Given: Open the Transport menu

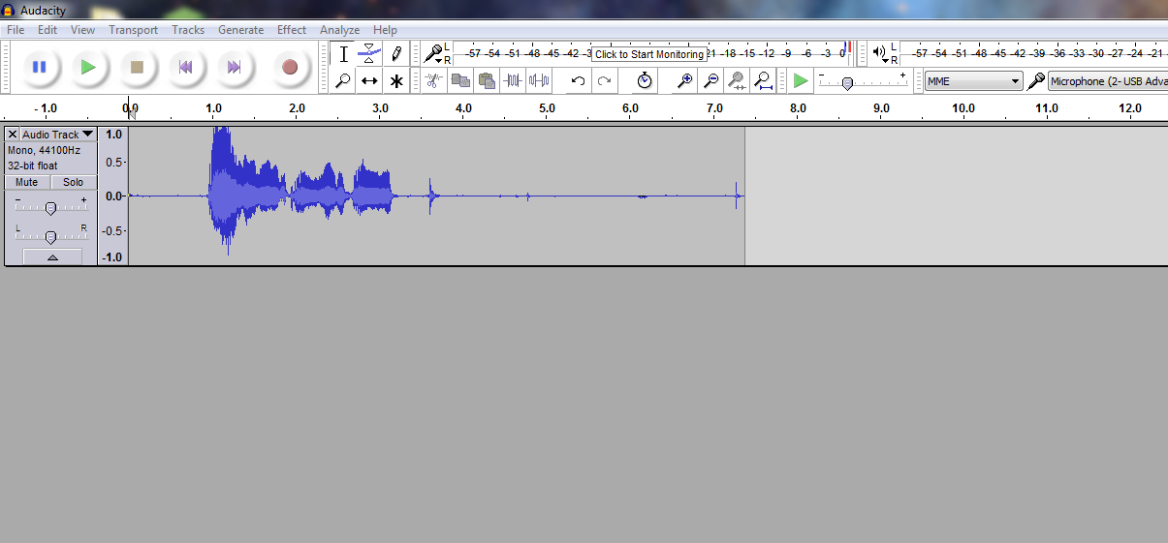Looking at the screenshot, I should (x=133, y=30).
